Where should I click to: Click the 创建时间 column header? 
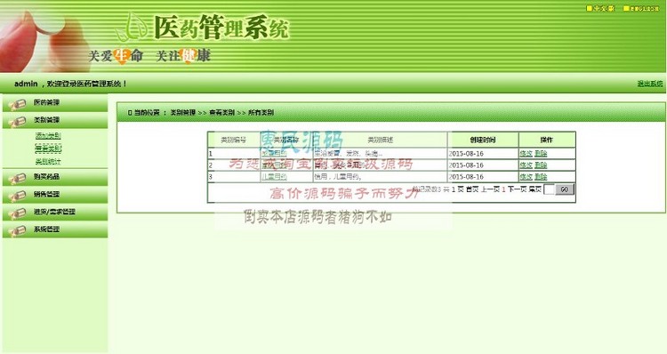pyautogui.click(x=483, y=140)
